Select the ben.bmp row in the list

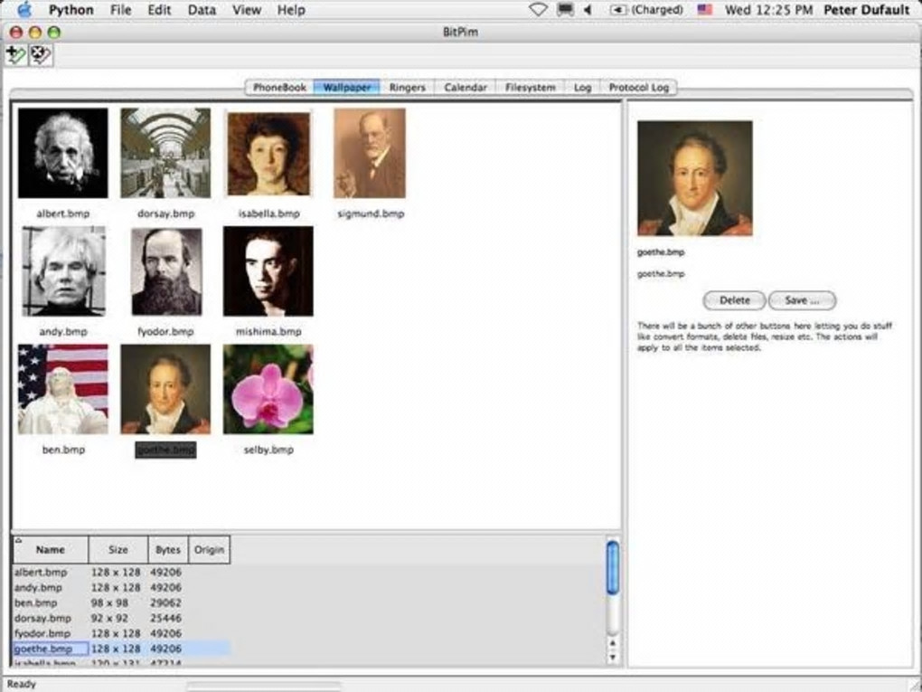point(121,602)
